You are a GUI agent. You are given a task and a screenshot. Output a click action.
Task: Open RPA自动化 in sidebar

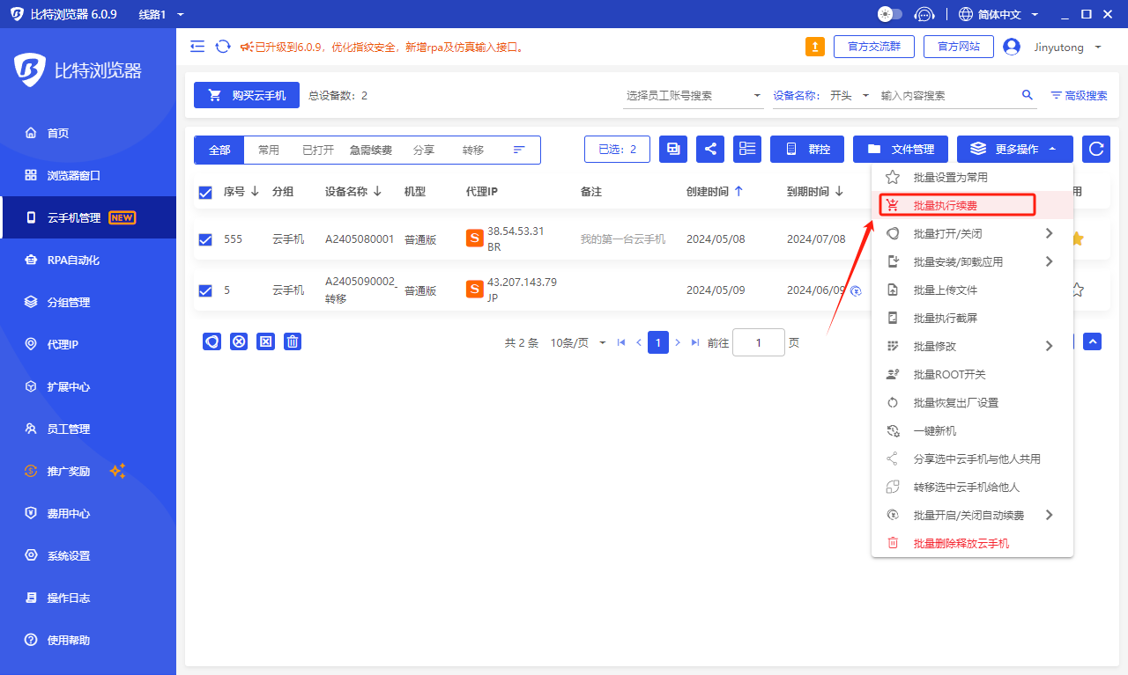tap(88, 260)
